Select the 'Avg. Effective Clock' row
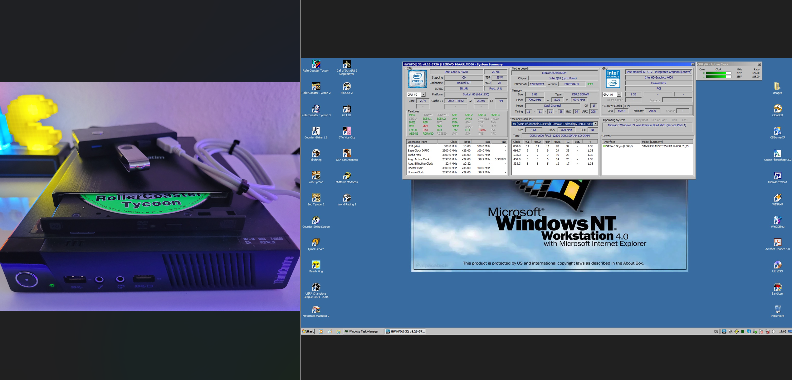The image size is (792, 380). point(457,164)
